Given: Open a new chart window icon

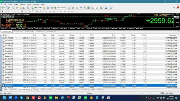Looking at the screenshot, I should pyautogui.click(x=3, y=8).
